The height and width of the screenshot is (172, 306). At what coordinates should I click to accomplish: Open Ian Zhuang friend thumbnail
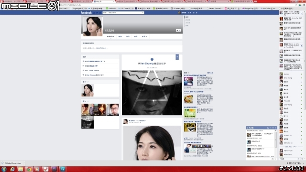pyautogui.click(x=87, y=122)
